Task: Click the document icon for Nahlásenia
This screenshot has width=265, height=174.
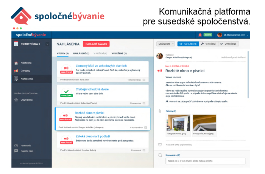Action: (x=16, y=79)
